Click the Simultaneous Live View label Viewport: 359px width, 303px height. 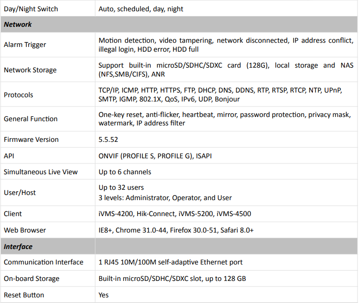point(41,172)
